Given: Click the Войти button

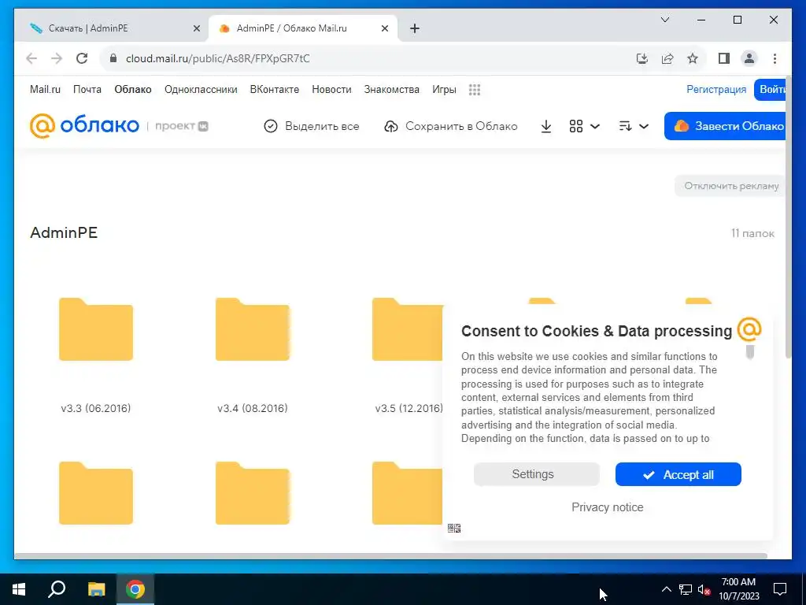Looking at the screenshot, I should coord(770,90).
